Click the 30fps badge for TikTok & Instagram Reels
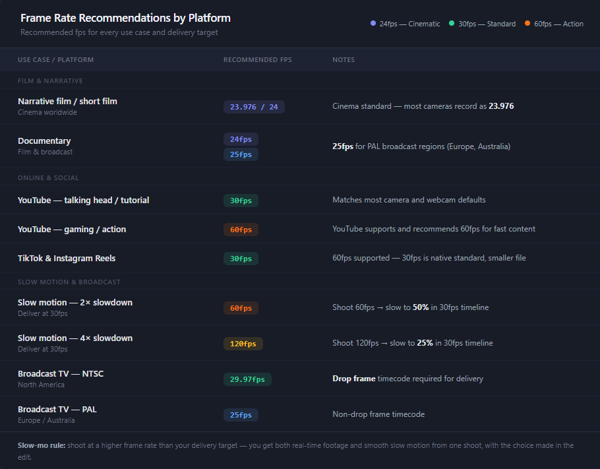This screenshot has height=469, width=600. (241, 259)
